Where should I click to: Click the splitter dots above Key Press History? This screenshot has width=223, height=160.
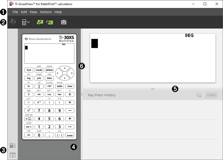(153, 89)
